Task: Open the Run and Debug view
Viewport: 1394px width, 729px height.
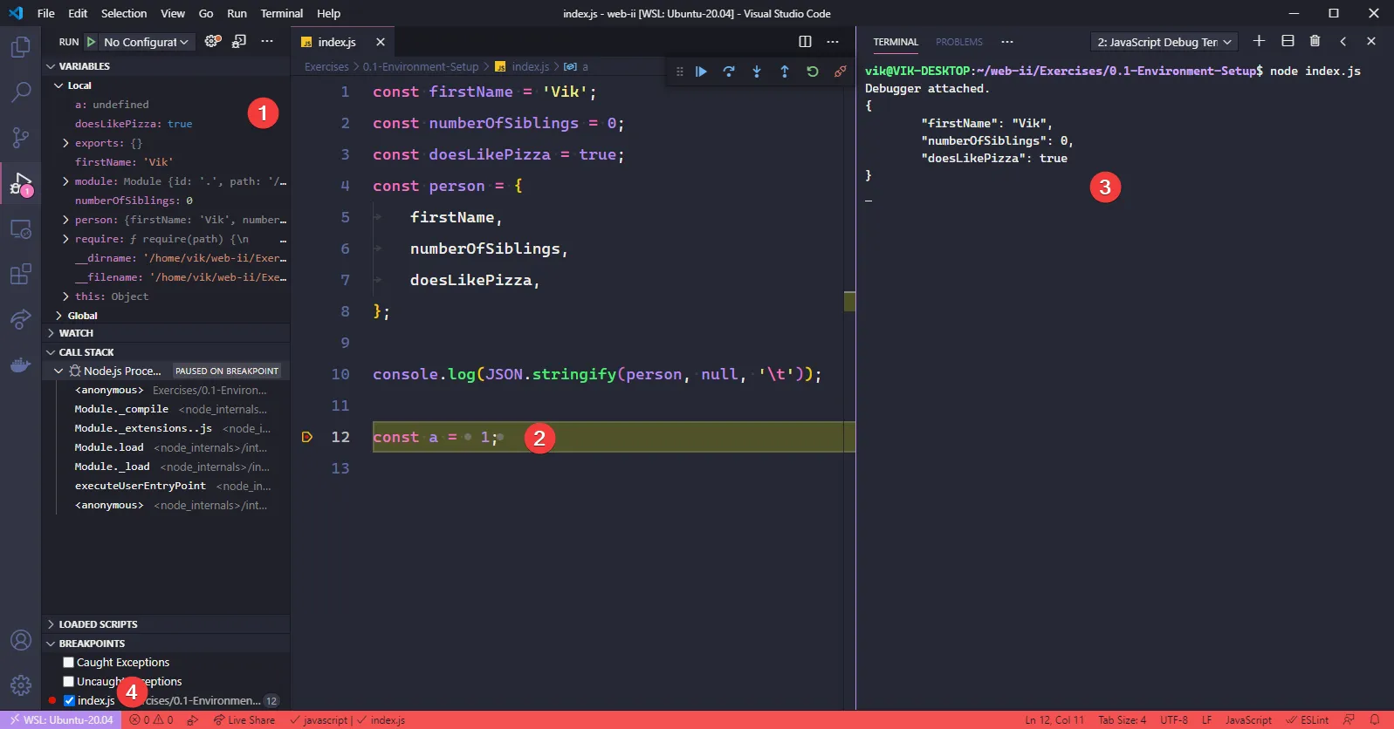Action: (20, 183)
